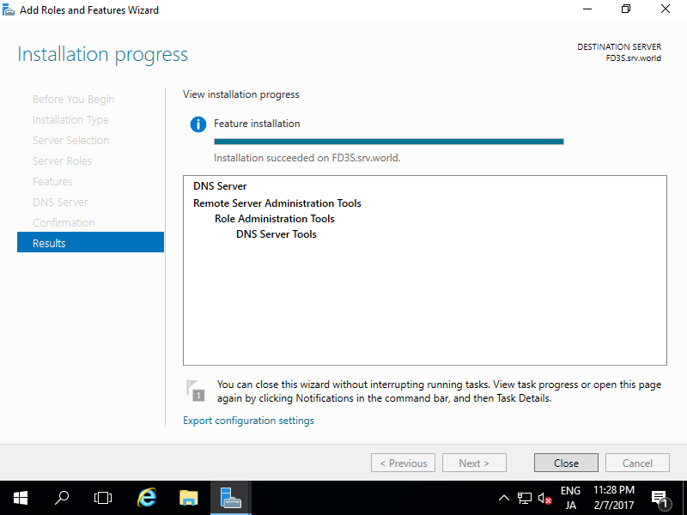Open the Action Center notifications
The width and height of the screenshot is (687, 515).
pos(660,498)
